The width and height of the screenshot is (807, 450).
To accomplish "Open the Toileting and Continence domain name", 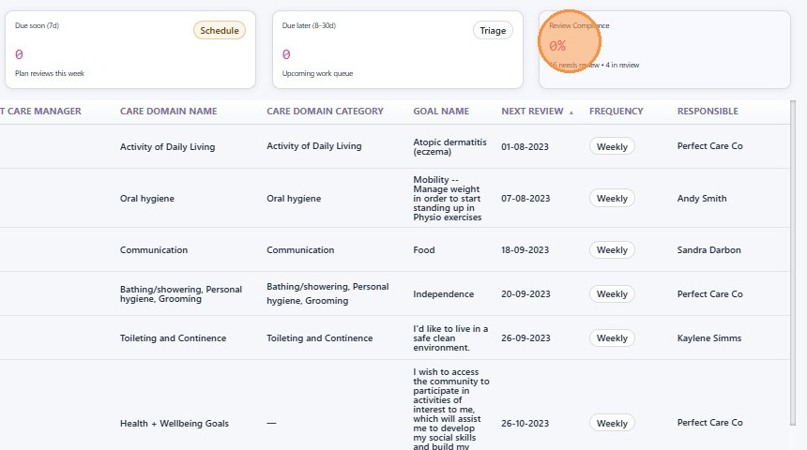I will click(x=173, y=338).
